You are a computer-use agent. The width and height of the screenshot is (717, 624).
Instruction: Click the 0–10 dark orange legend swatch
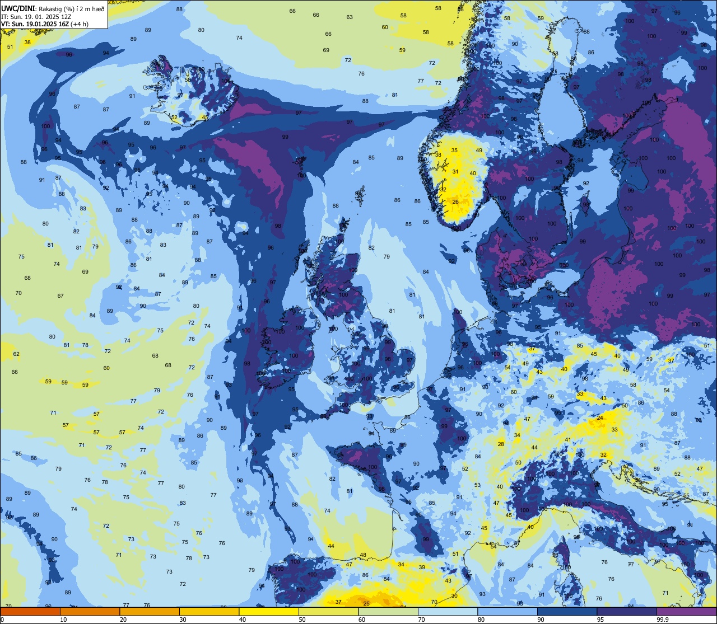click(x=30, y=611)
